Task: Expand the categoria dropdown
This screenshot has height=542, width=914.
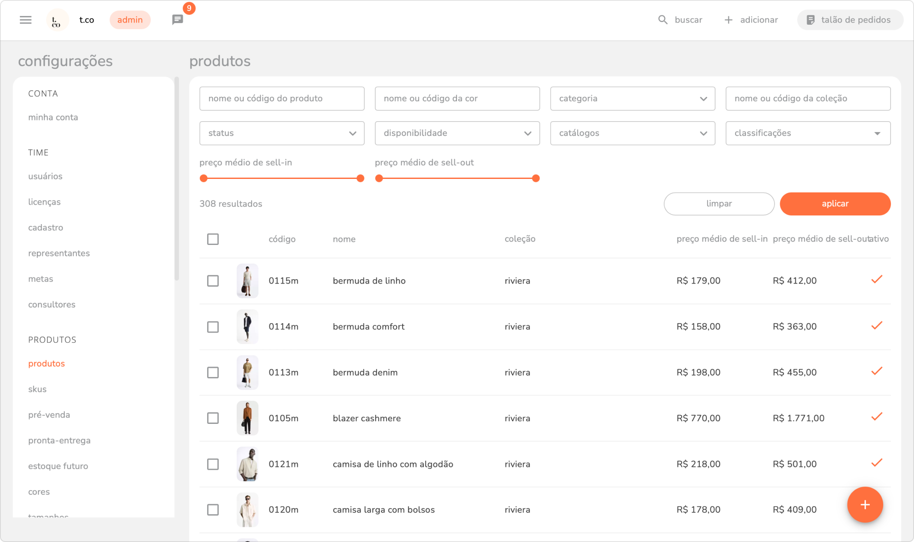Action: [x=633, y=99]
